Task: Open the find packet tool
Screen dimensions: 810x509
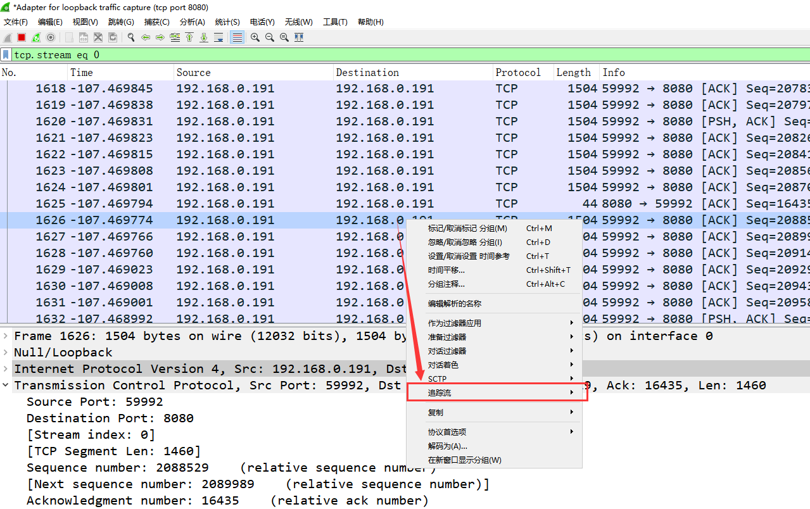Action: click(130, 37)
